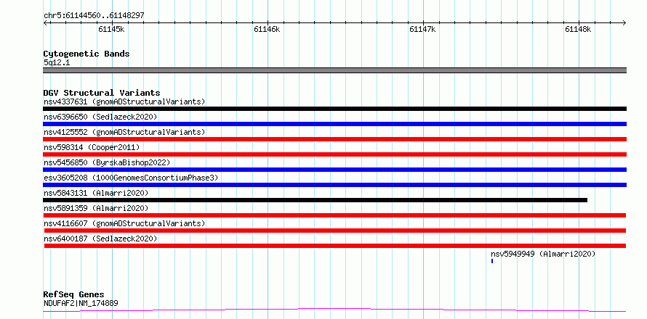Click the nsv5843131 black variant bar

point(316,200)
